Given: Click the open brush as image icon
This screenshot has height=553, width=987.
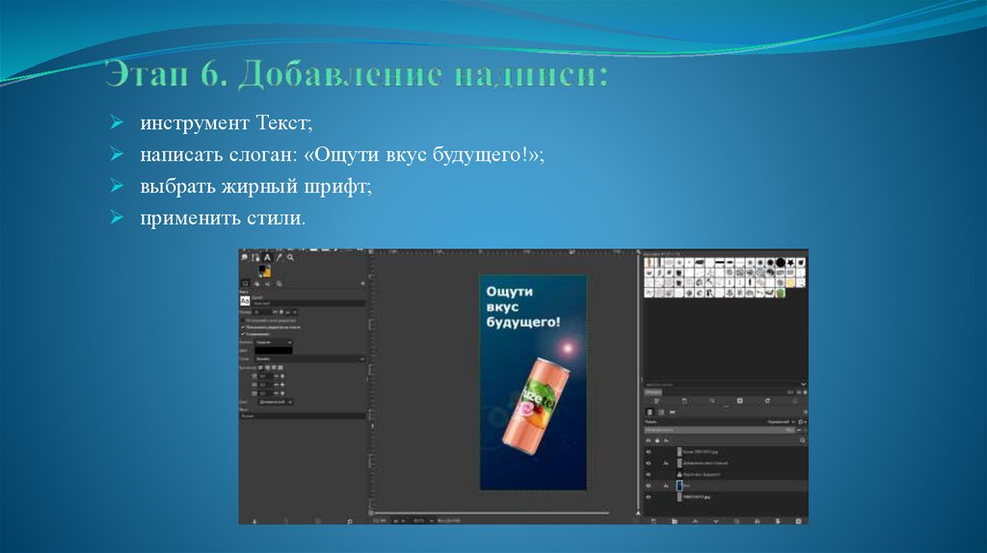Looking at the screenshot, I should [794, 401].
